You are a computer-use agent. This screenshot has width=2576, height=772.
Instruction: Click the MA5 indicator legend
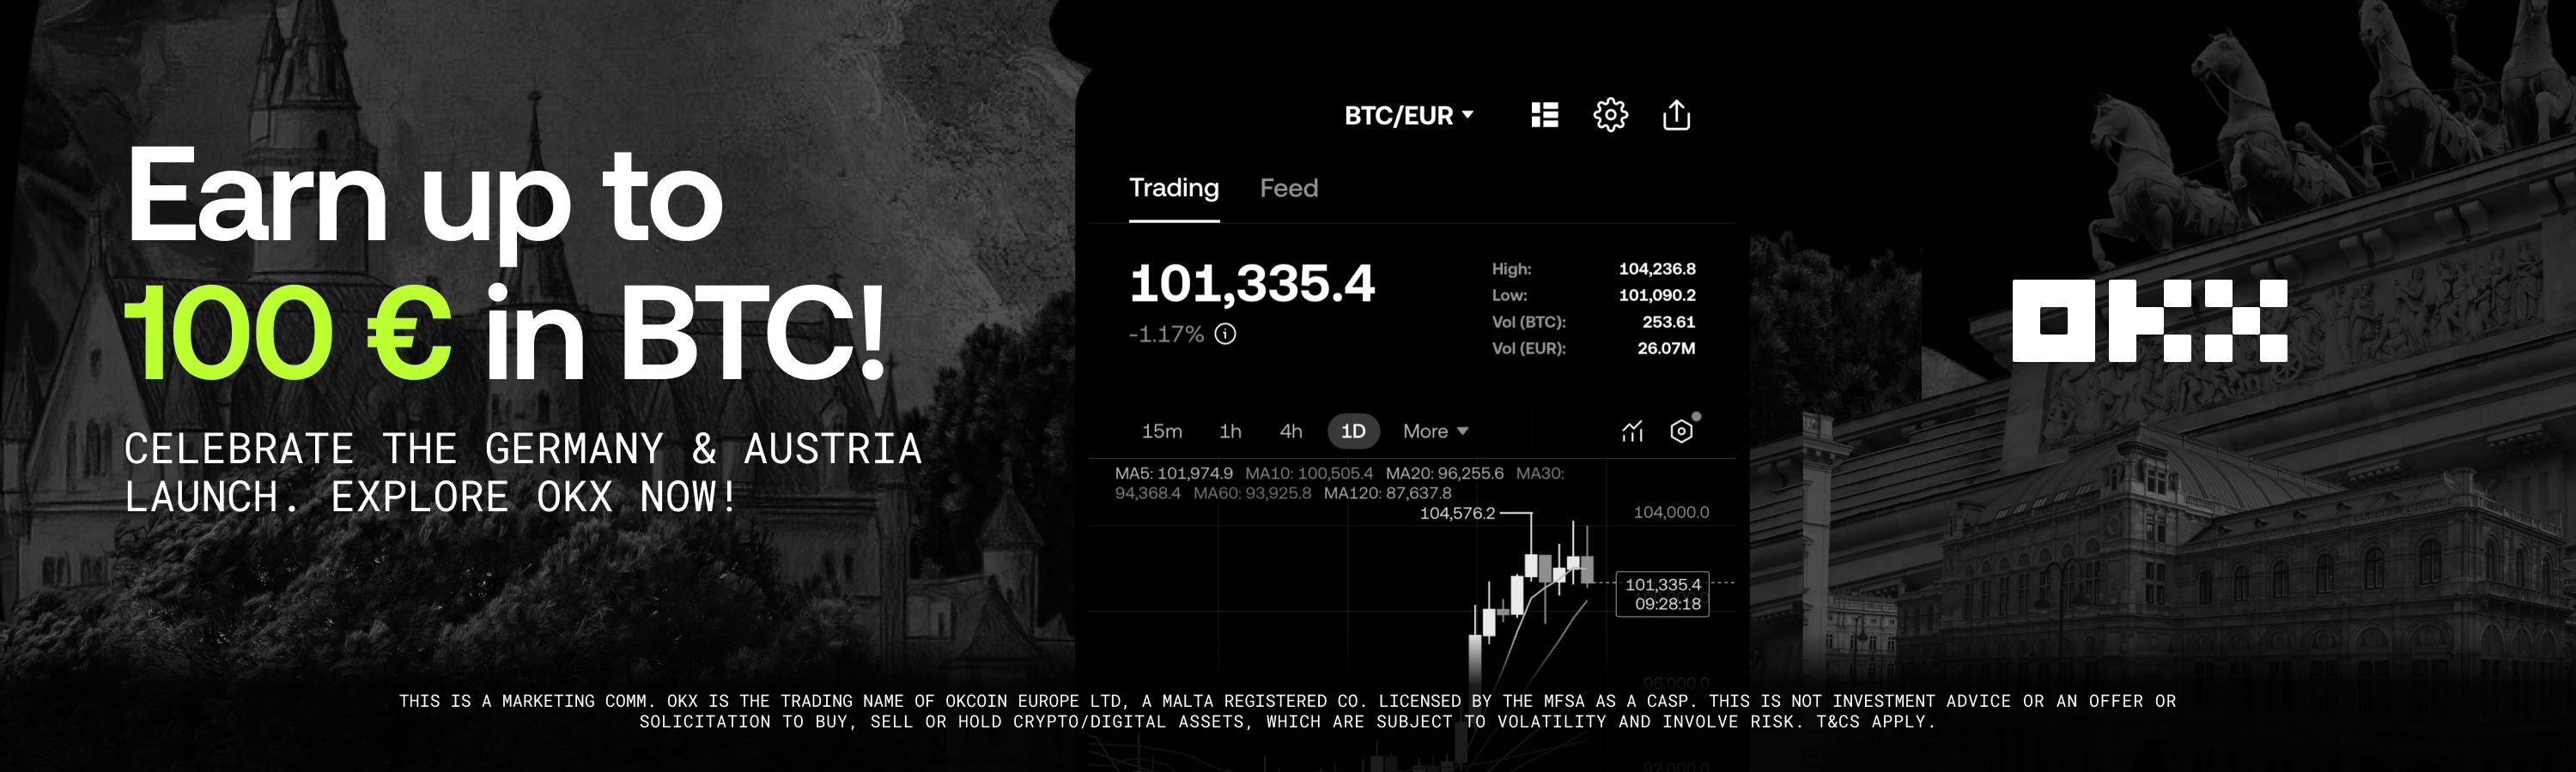point(1174,473)
